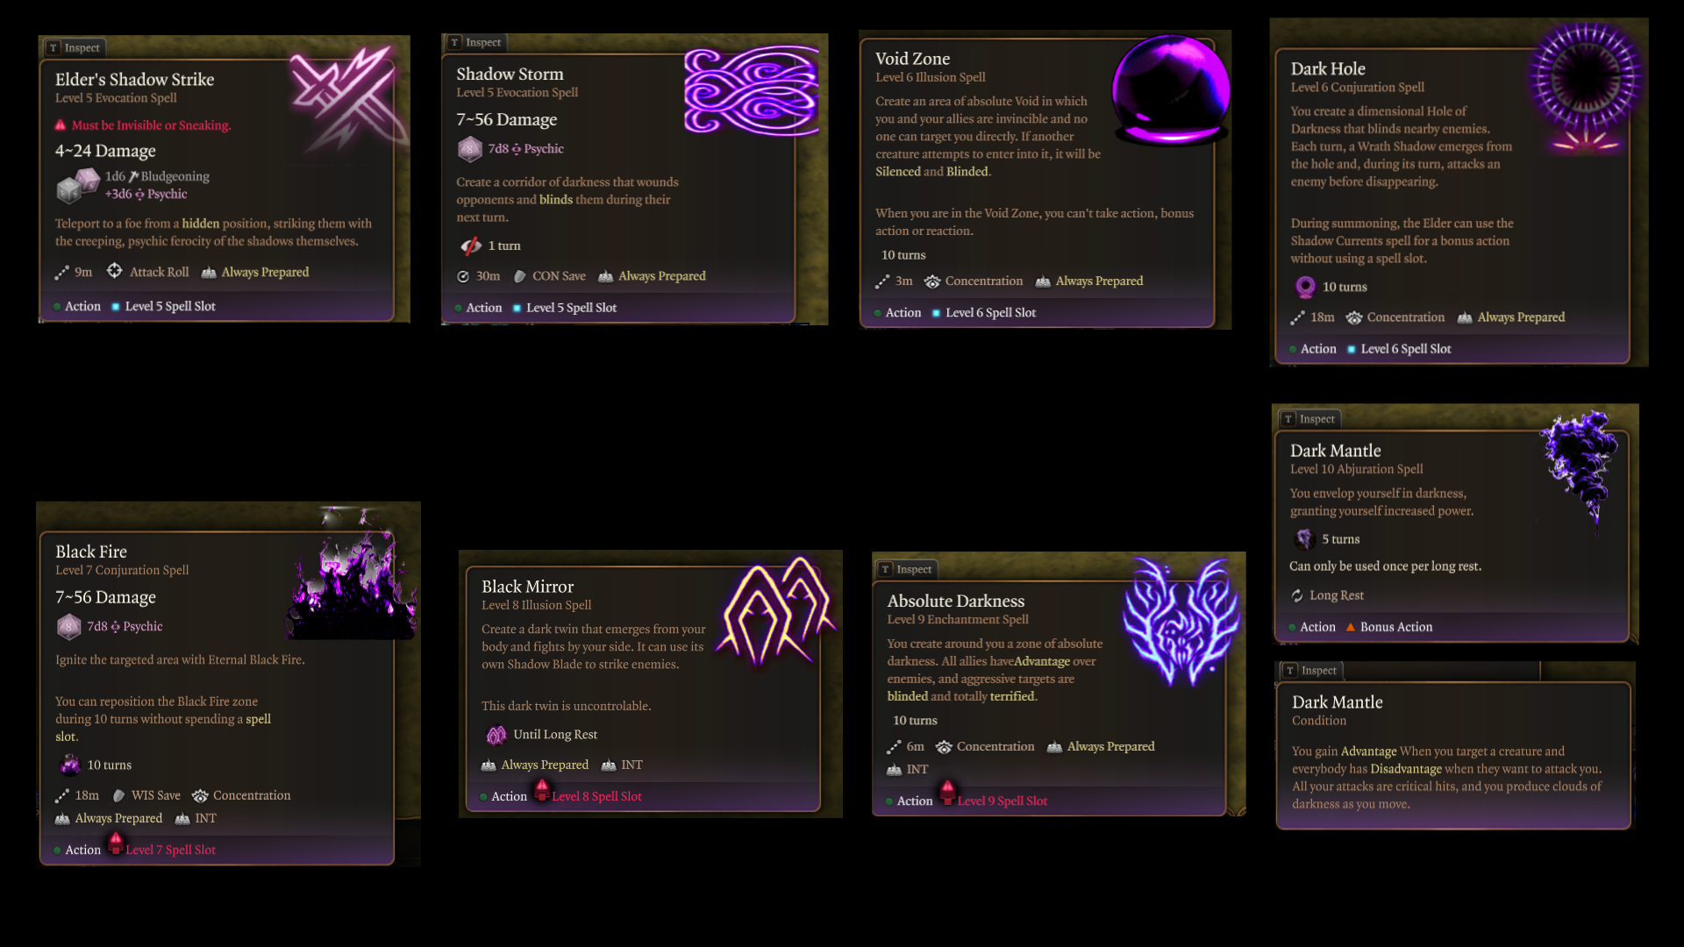Click the Elder's Shadow Strike crossed swords icon
1684x947 pixels.
pyautogui.click(x=344, y=96)
